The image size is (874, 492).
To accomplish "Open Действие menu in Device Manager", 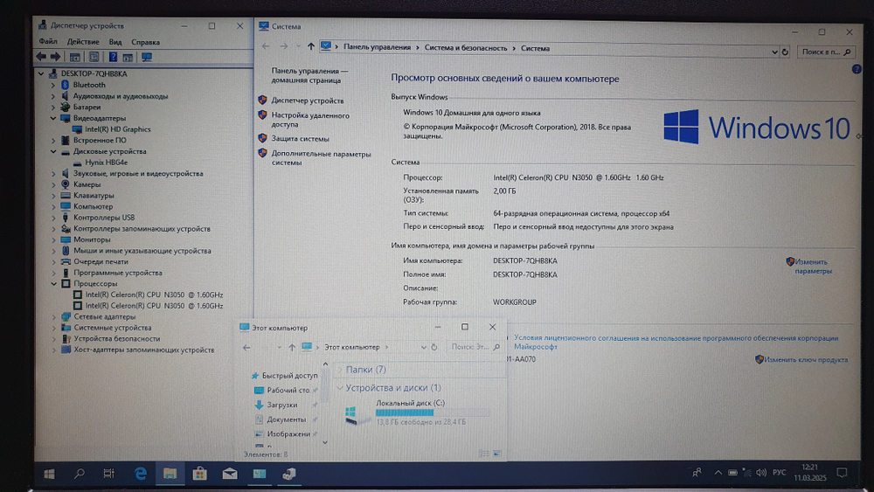I will [x=83, y=42].
